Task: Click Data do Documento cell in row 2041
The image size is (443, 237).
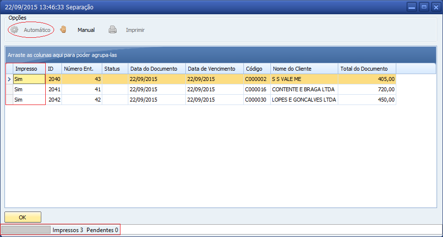Action: [157, 89]
